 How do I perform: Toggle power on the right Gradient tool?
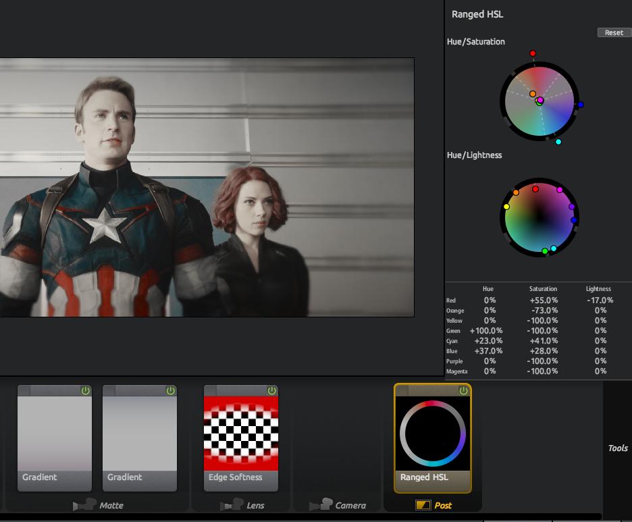(171, 390)
